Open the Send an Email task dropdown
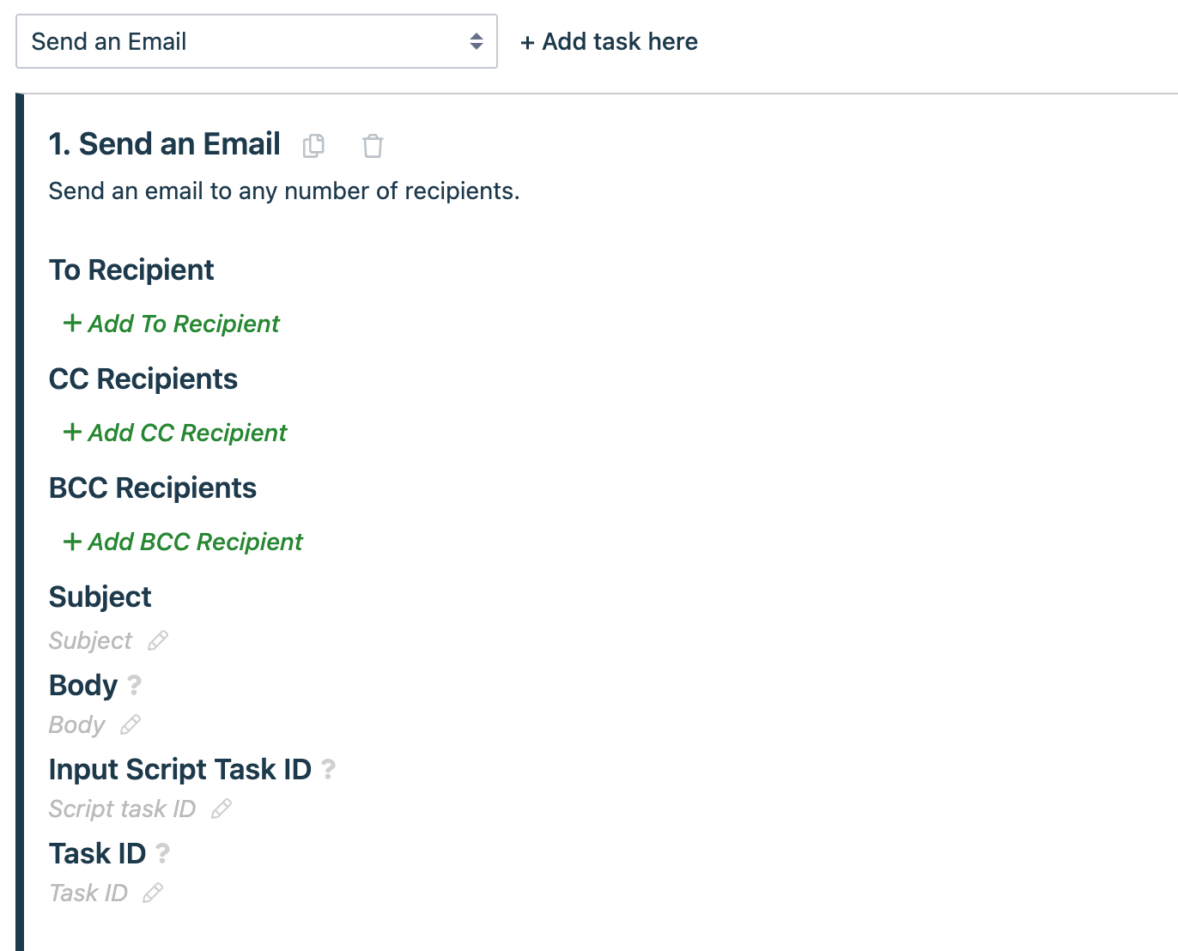The image size is (1178, 951). (x=257, y=41)
